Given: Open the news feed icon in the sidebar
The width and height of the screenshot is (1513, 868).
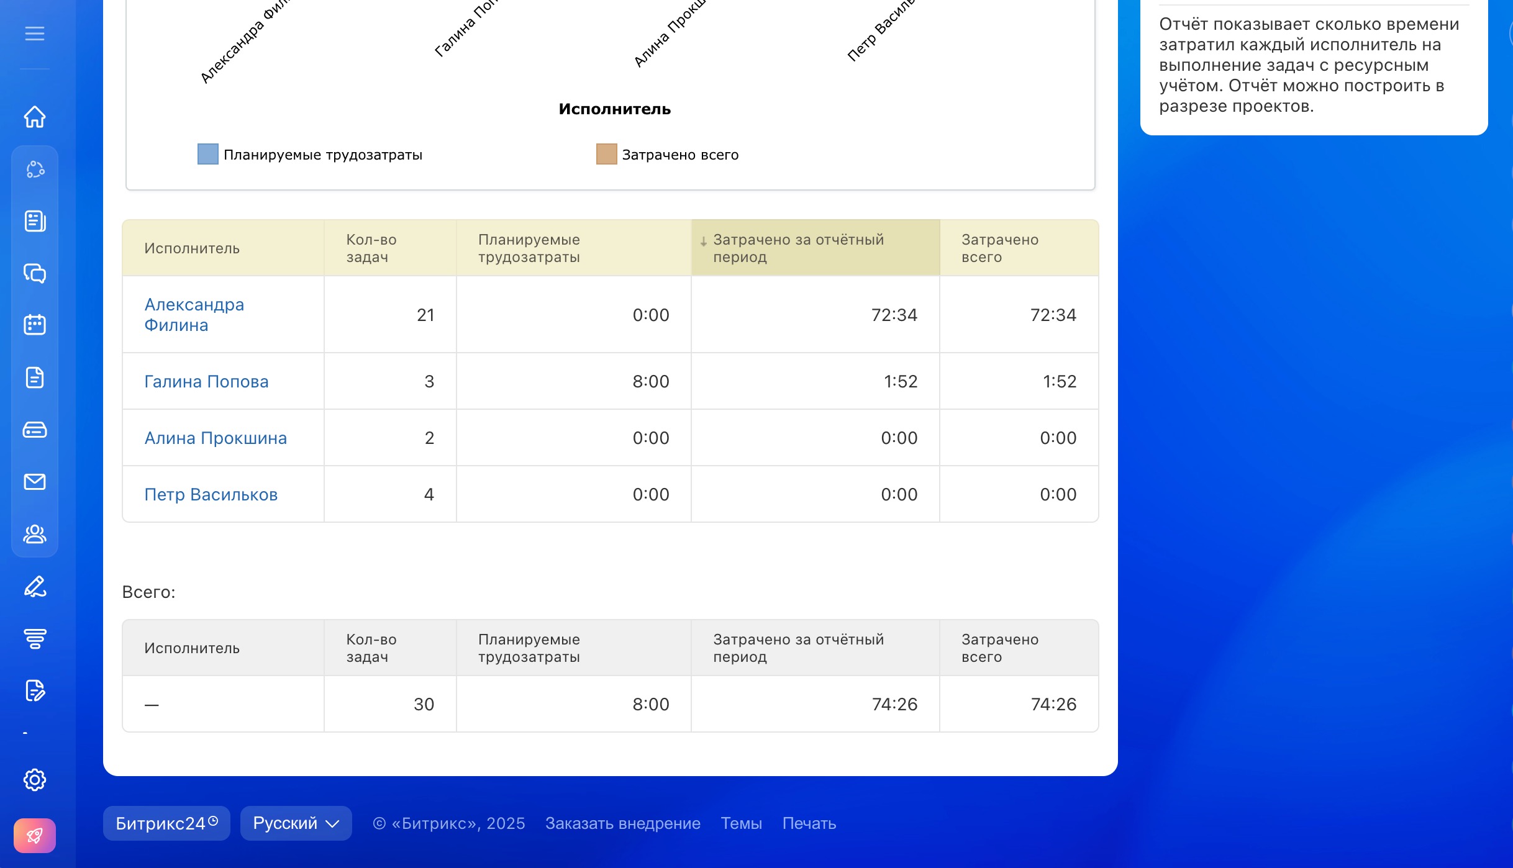Looking at the screenshot, I should (35, 221).
